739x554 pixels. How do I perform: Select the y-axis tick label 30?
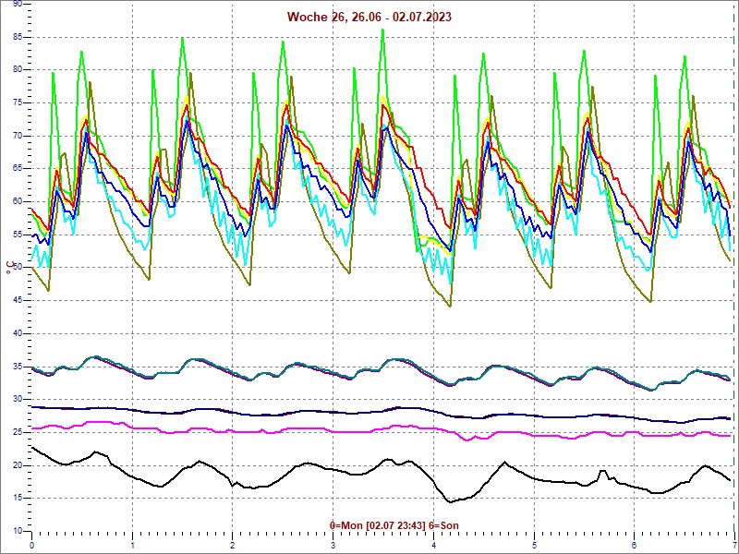17,400
